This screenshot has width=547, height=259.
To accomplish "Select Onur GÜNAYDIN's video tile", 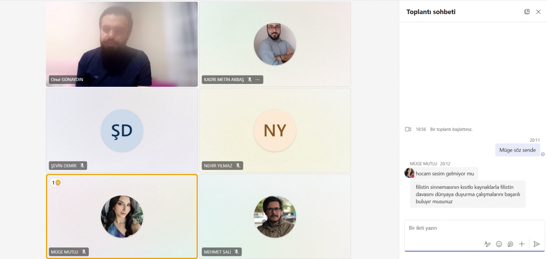I will [x=122, y=44].
